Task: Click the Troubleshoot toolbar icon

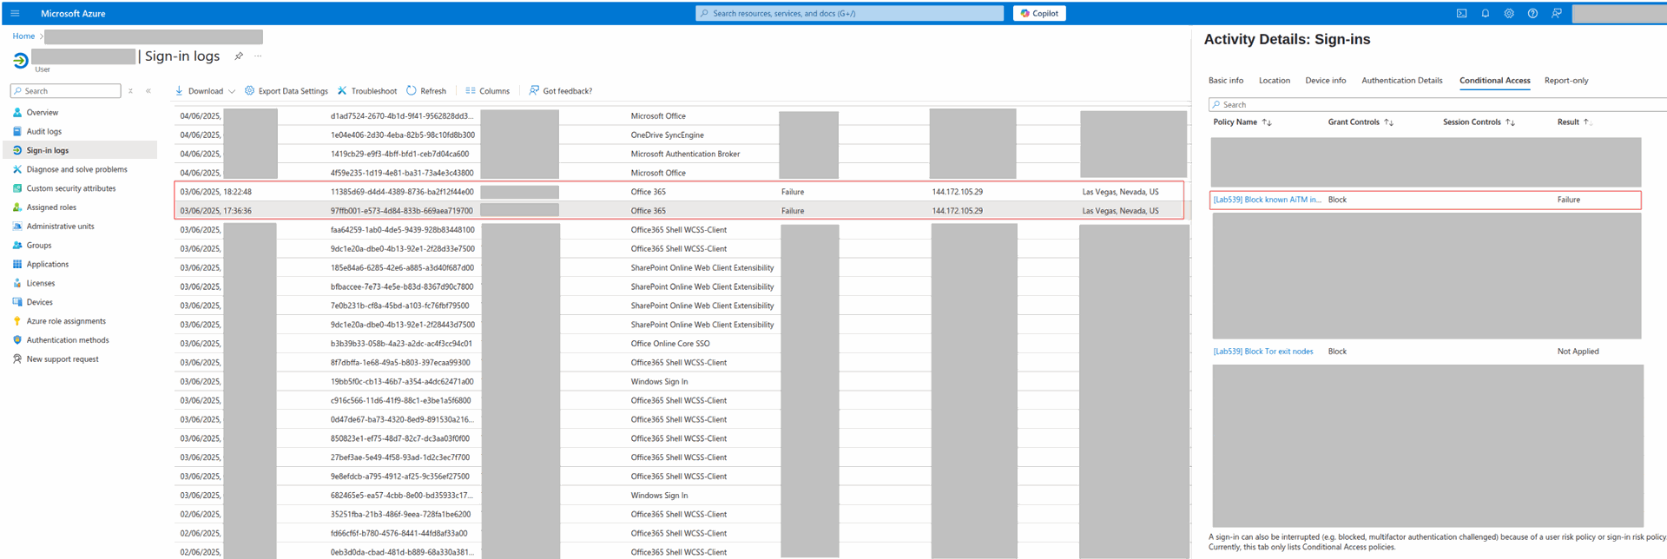Action: [x=342, y=90]
